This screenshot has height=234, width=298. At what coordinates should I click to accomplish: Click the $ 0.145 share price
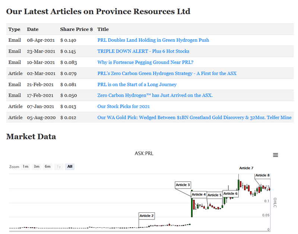coord(68,51)
